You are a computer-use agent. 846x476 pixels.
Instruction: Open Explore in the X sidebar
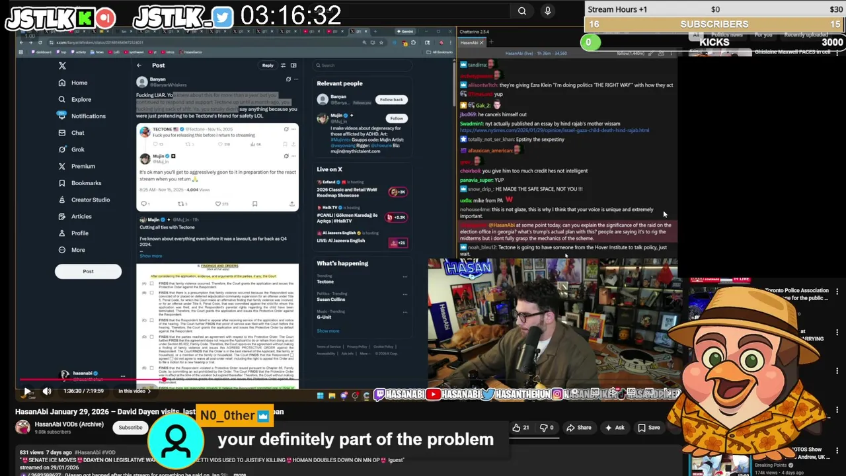tap(75, 99)
